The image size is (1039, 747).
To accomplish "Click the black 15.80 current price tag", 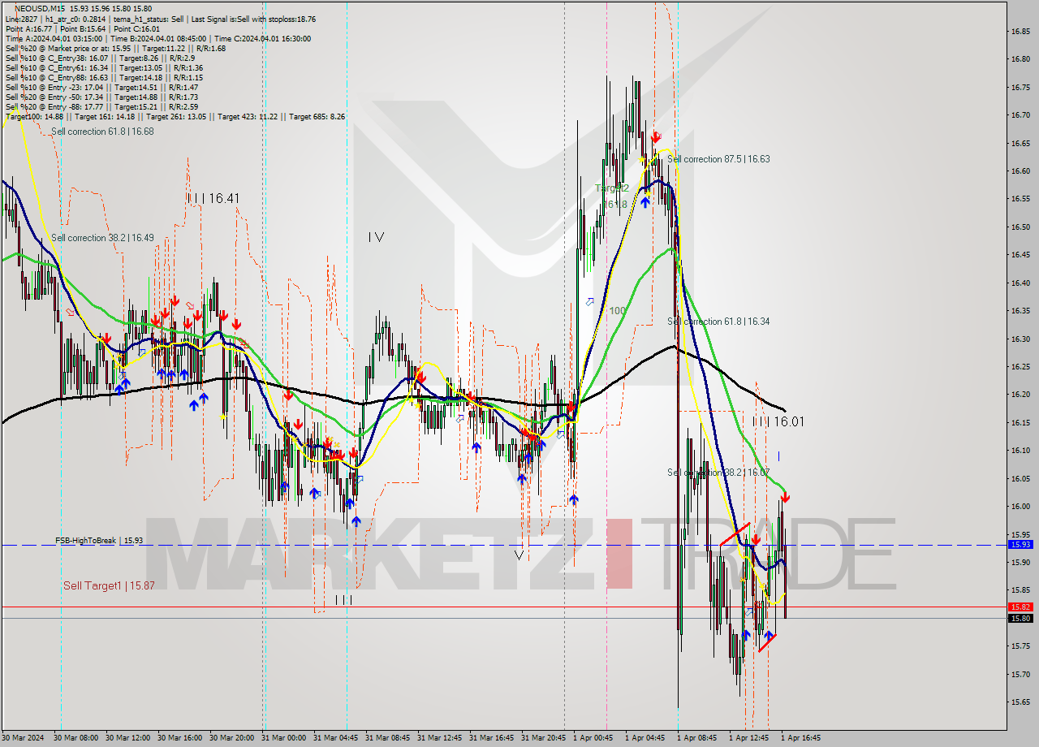I will [x=1020, y=618].
